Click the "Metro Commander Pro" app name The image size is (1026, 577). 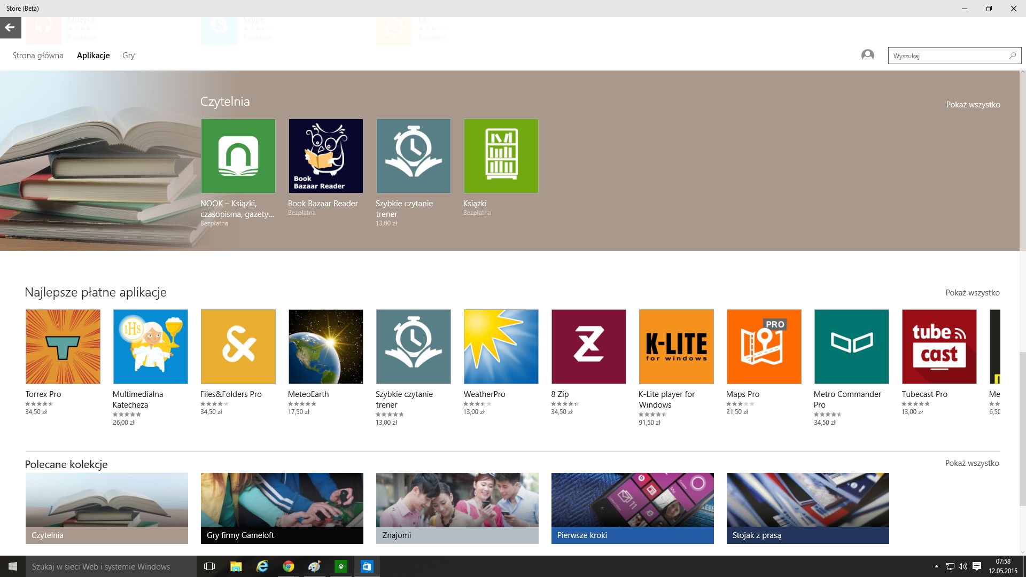pos(848,400)
